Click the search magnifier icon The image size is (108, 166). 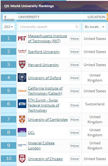pos(77,27)
